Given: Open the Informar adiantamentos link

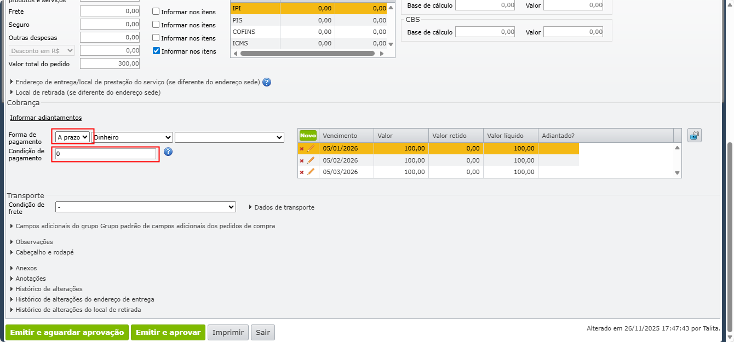Looking at the screenshot, I should point(45,118).
